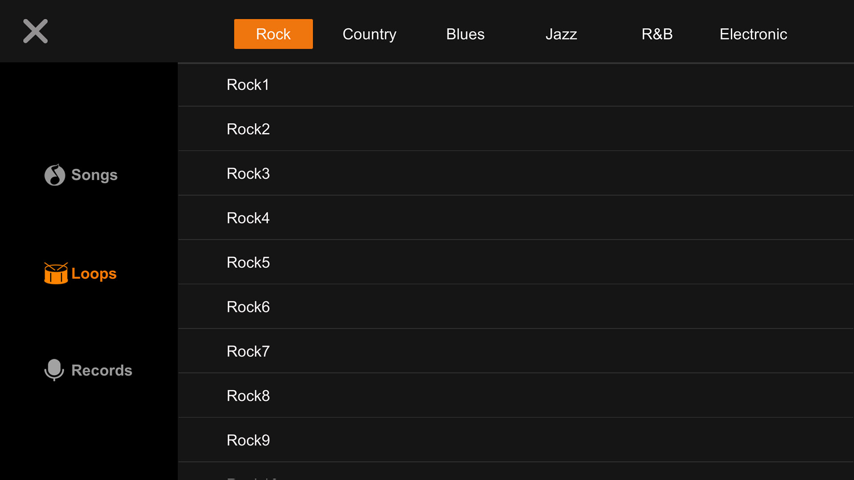The width and height of the screenshot is (854, 480).
Task: Choose the Rock2 loop
Action: click(248, 129)
